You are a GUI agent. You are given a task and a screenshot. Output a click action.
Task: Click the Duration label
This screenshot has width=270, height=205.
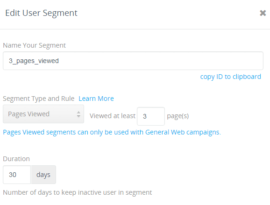click(16, 159)
